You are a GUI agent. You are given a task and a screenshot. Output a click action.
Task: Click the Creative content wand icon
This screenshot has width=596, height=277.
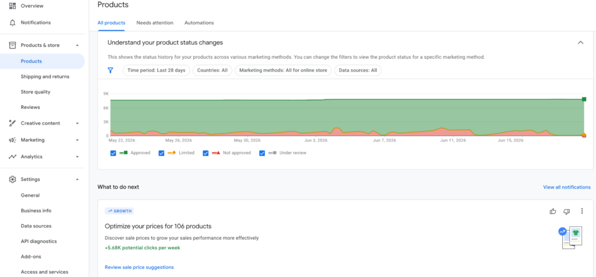pyautogui.click(x=13, y=123)
